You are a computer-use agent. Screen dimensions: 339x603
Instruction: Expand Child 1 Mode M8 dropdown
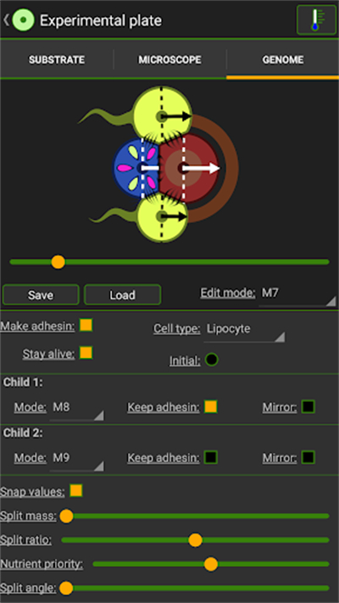pyautogui.click(x=76, y=410)
